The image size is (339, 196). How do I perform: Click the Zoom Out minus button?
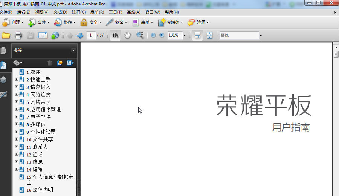(x=153, y=35)
